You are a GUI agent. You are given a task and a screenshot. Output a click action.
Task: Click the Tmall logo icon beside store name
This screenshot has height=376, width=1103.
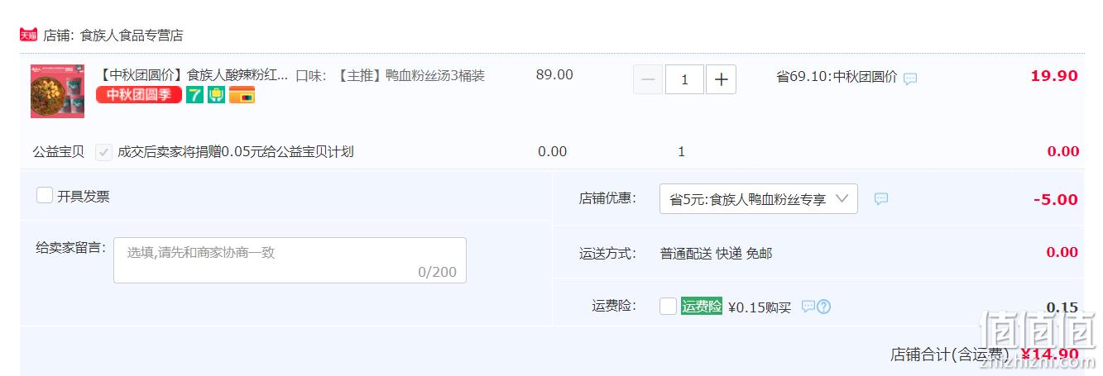(29, 35)
